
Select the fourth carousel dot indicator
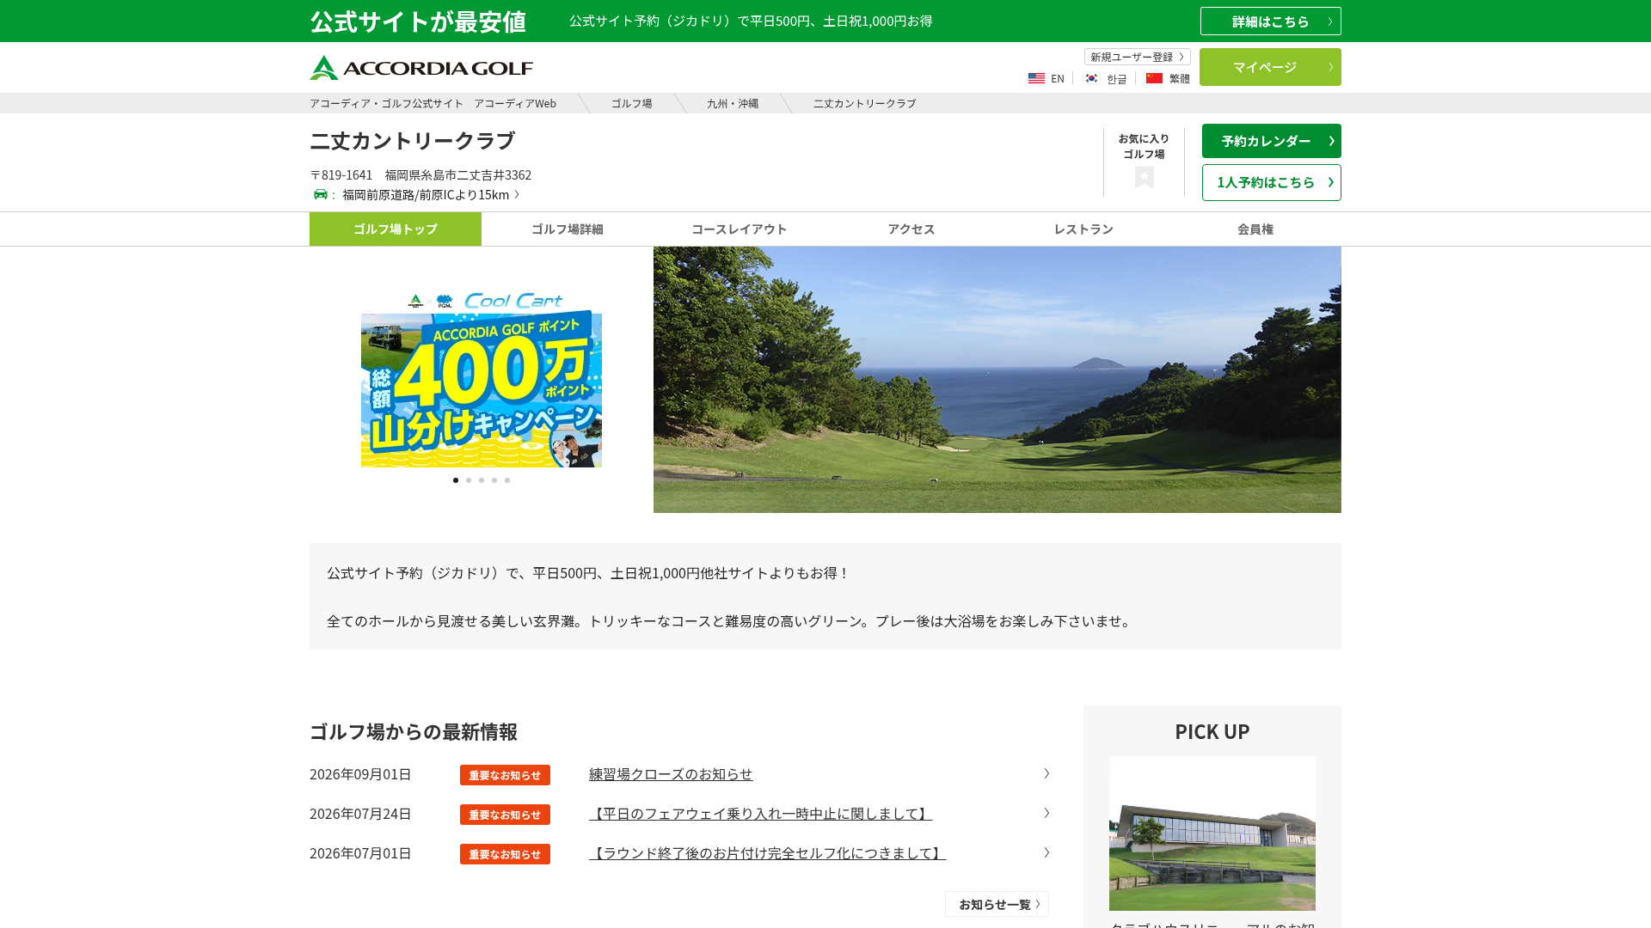pyautogui.click(x=494, y=480)
